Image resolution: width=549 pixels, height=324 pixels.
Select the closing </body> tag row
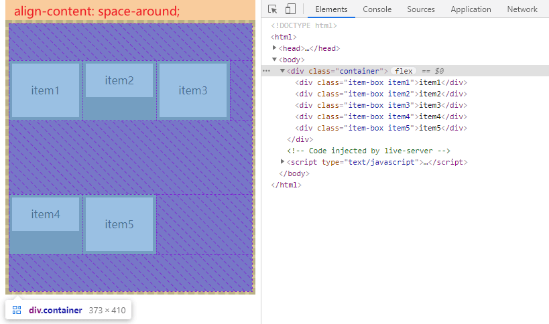pyautogui.click(x=294, y=173)
